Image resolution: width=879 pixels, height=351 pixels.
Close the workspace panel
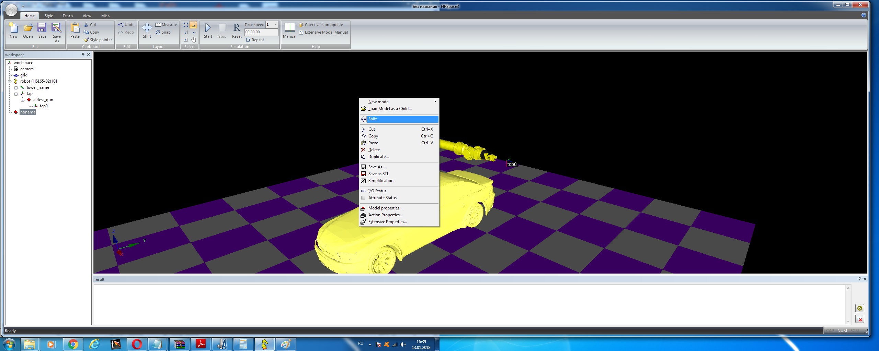(89, 54)
